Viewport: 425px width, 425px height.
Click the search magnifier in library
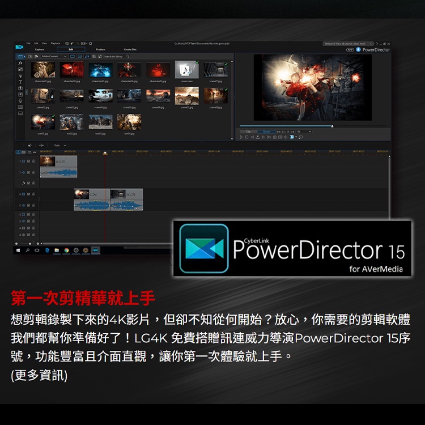[128, 57]
